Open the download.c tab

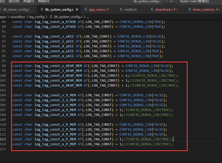pos(166,9)
